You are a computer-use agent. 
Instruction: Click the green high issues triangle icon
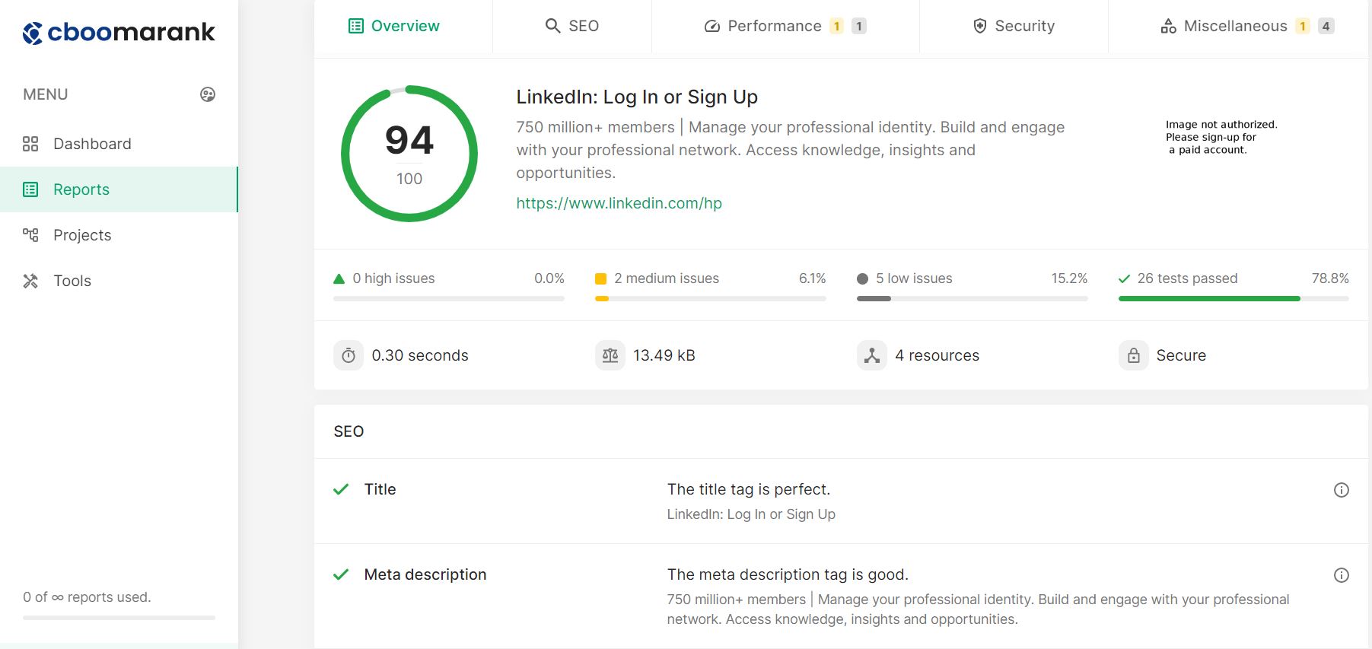coord(339,278)
